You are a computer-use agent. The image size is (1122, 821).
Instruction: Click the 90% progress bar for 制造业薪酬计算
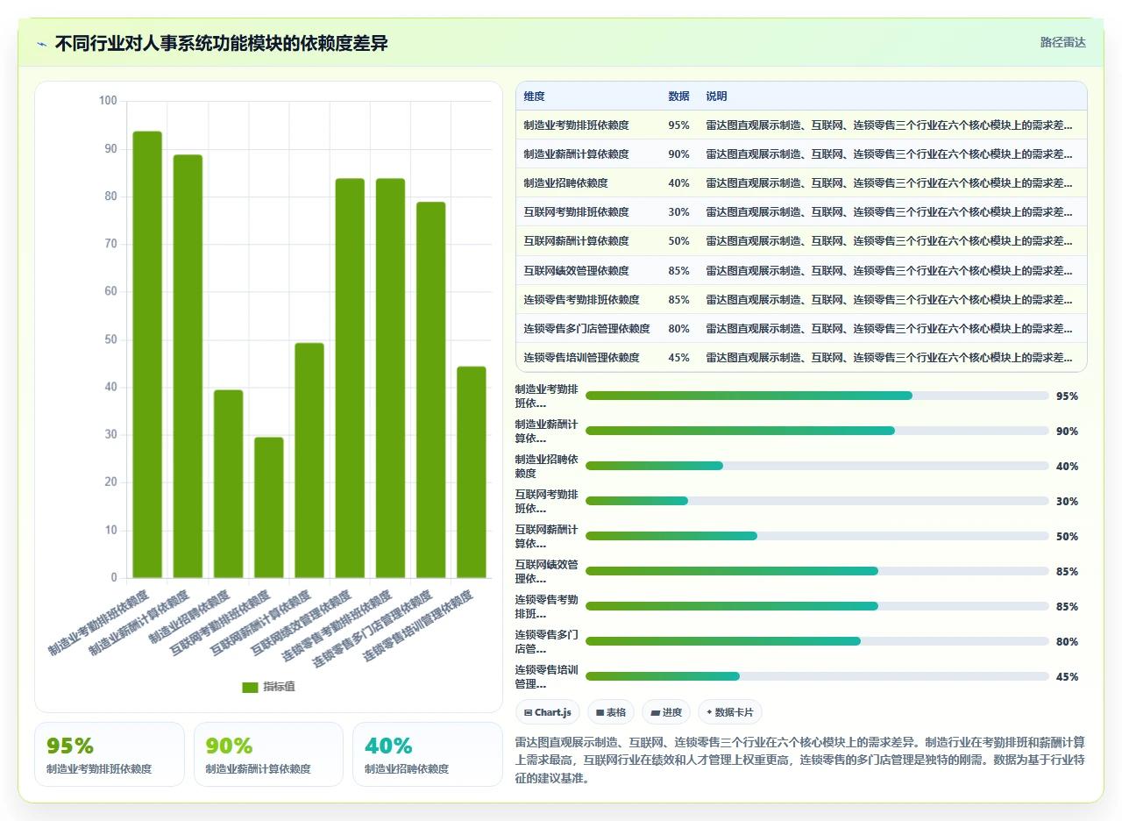click(817, 431)
